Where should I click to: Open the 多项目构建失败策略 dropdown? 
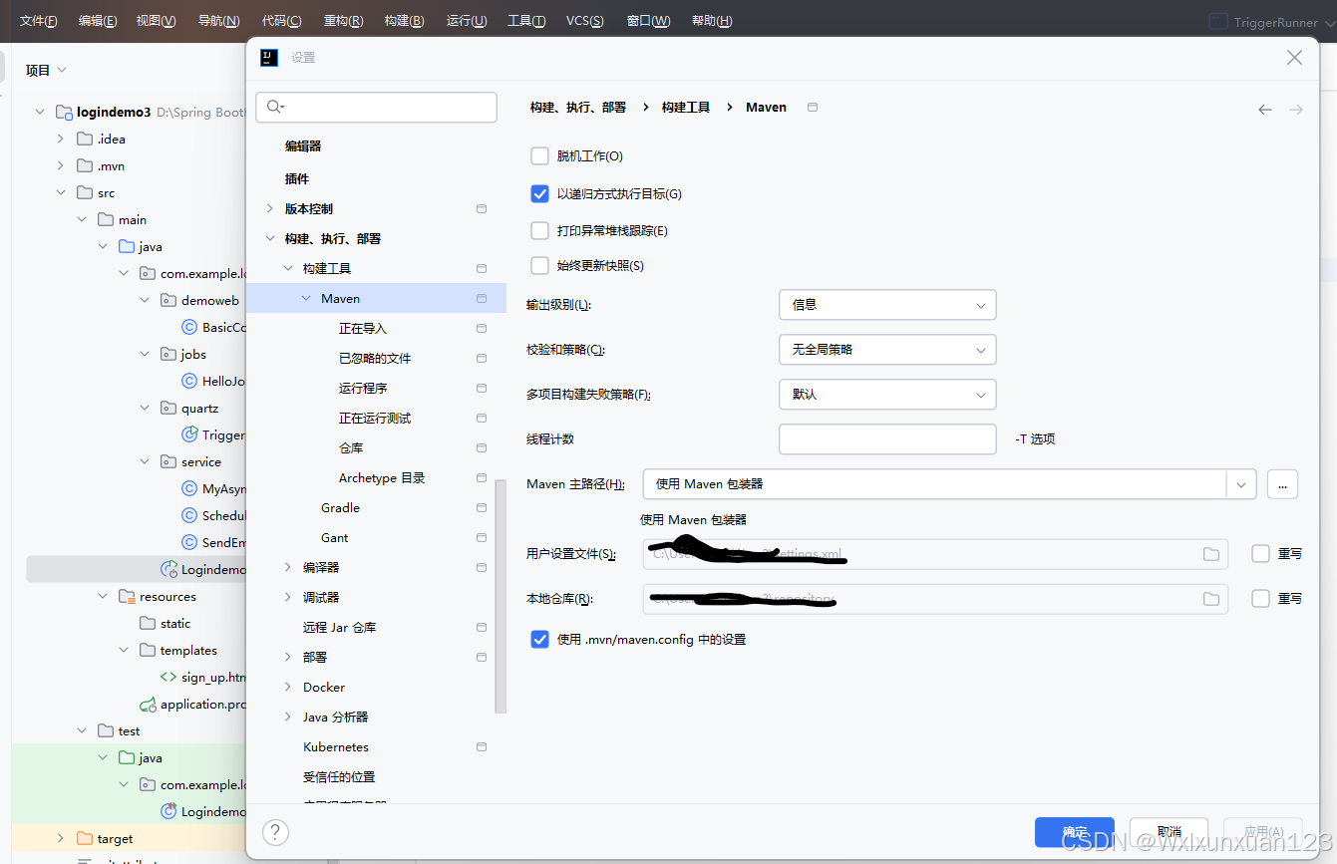[x=887, y=395]
